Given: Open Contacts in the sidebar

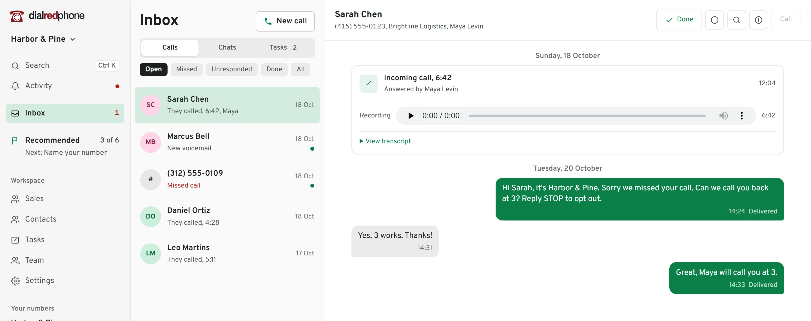Looking at the screenshot, I should click(65, 219).
